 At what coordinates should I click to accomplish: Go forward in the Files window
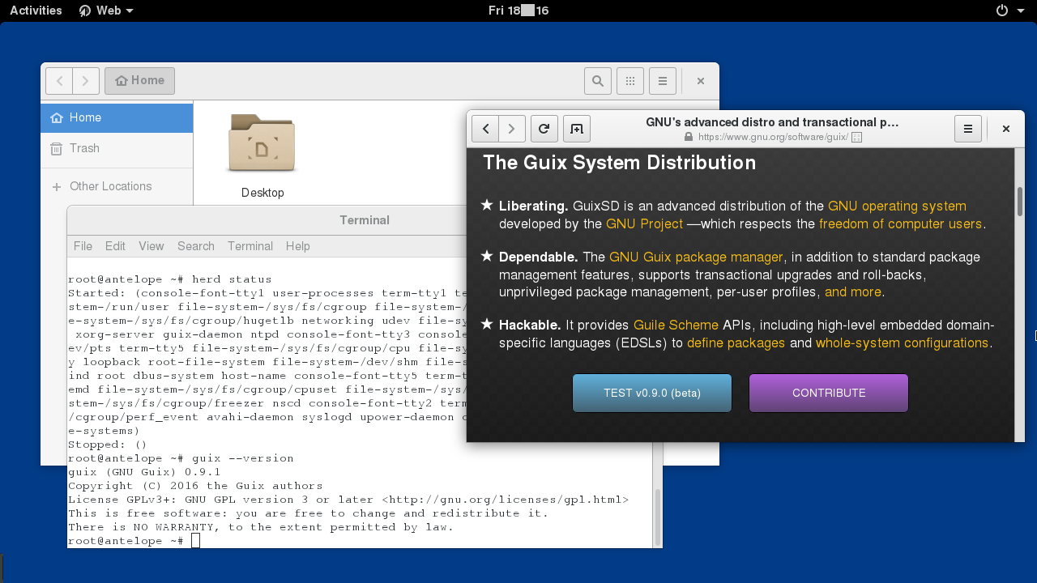[86, 81]
